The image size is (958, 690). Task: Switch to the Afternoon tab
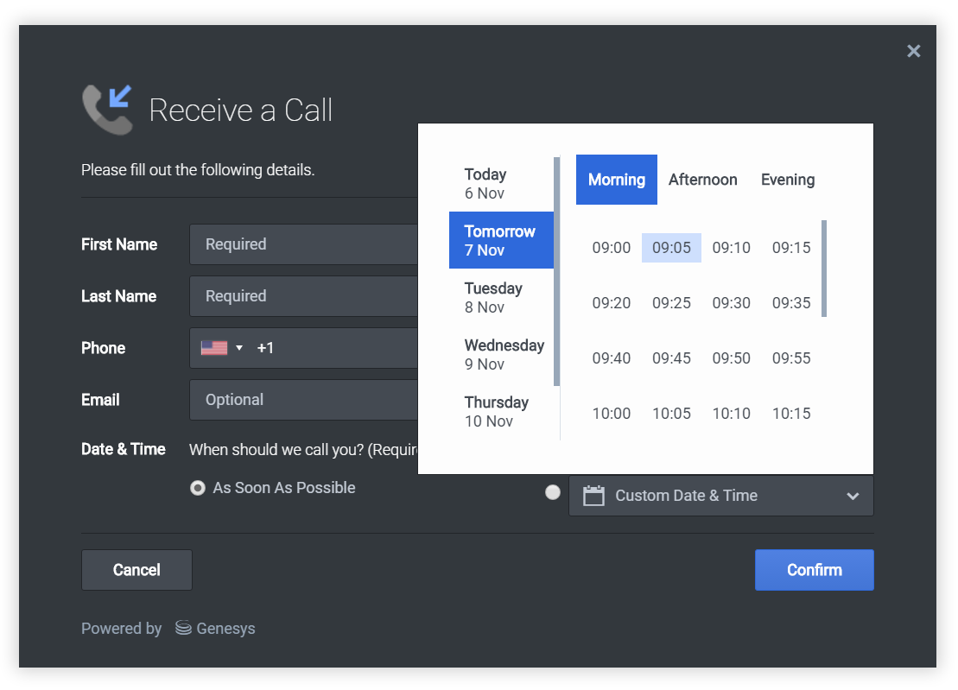coord(702,180)
